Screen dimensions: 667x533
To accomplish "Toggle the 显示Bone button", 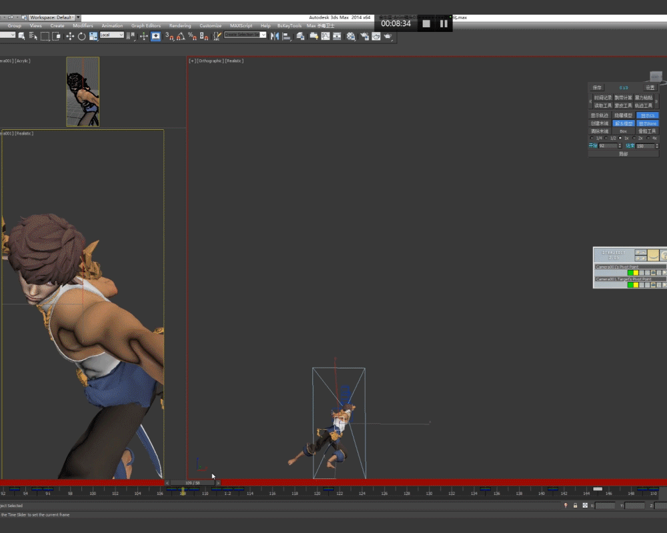I will pos(648,124).
